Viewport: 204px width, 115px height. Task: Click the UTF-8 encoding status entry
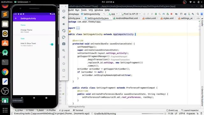[x=182, y=114]
